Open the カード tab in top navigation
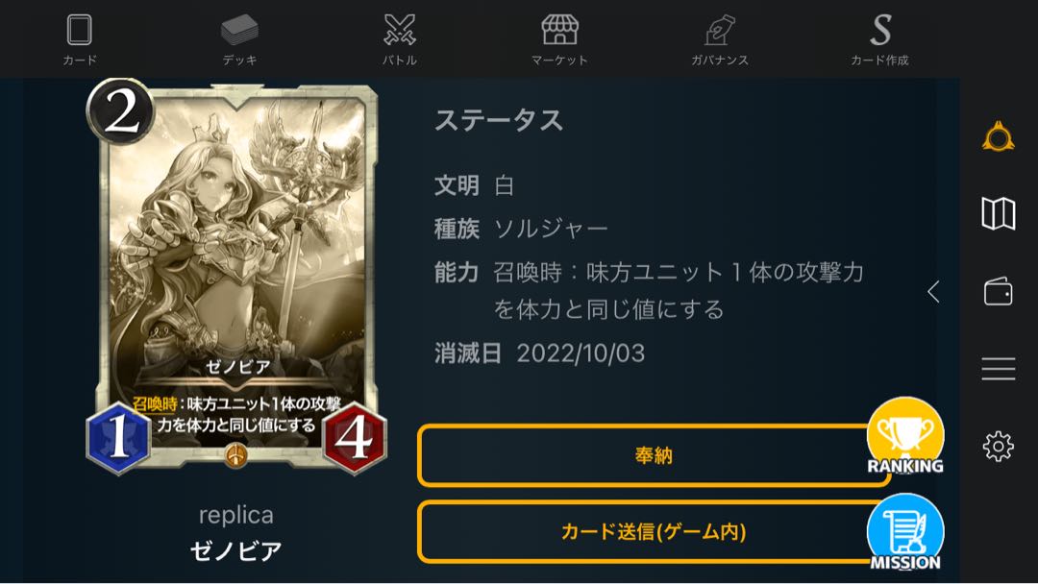This screenshot has width=1038, height=584. (x=80, y=39)
